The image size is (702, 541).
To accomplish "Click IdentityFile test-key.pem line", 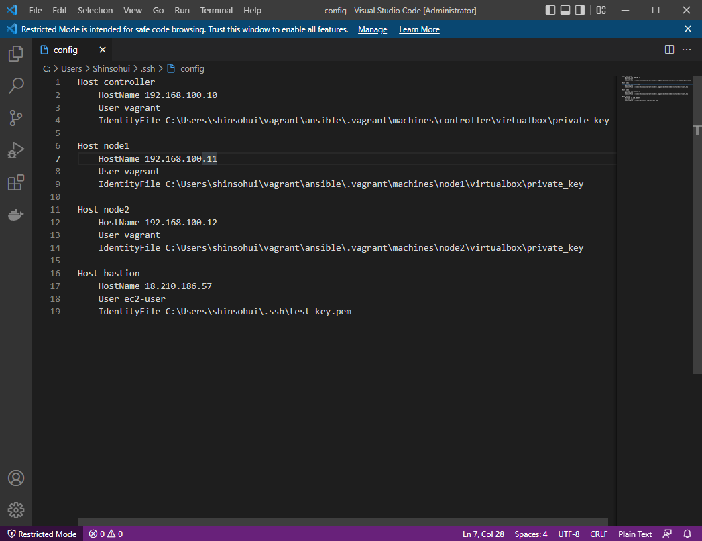I will 225,312.
